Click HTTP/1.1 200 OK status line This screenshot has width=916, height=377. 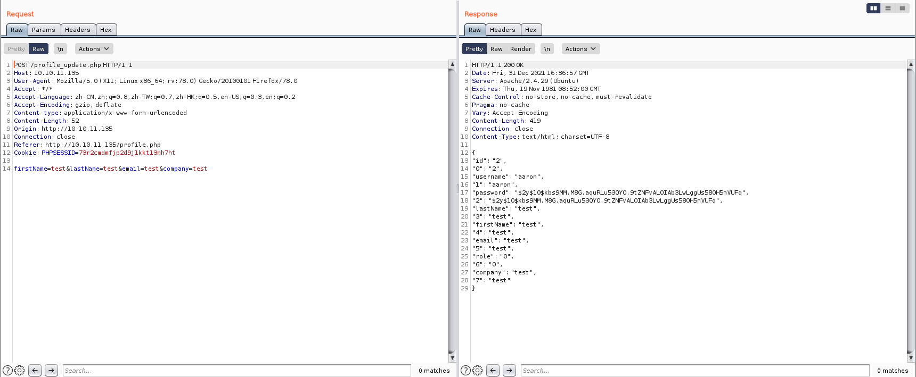[497, 65]
